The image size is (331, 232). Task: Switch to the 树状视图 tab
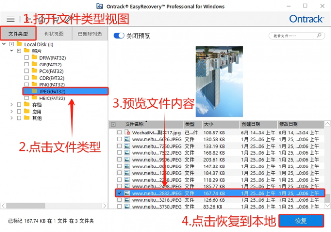(54, 34)
